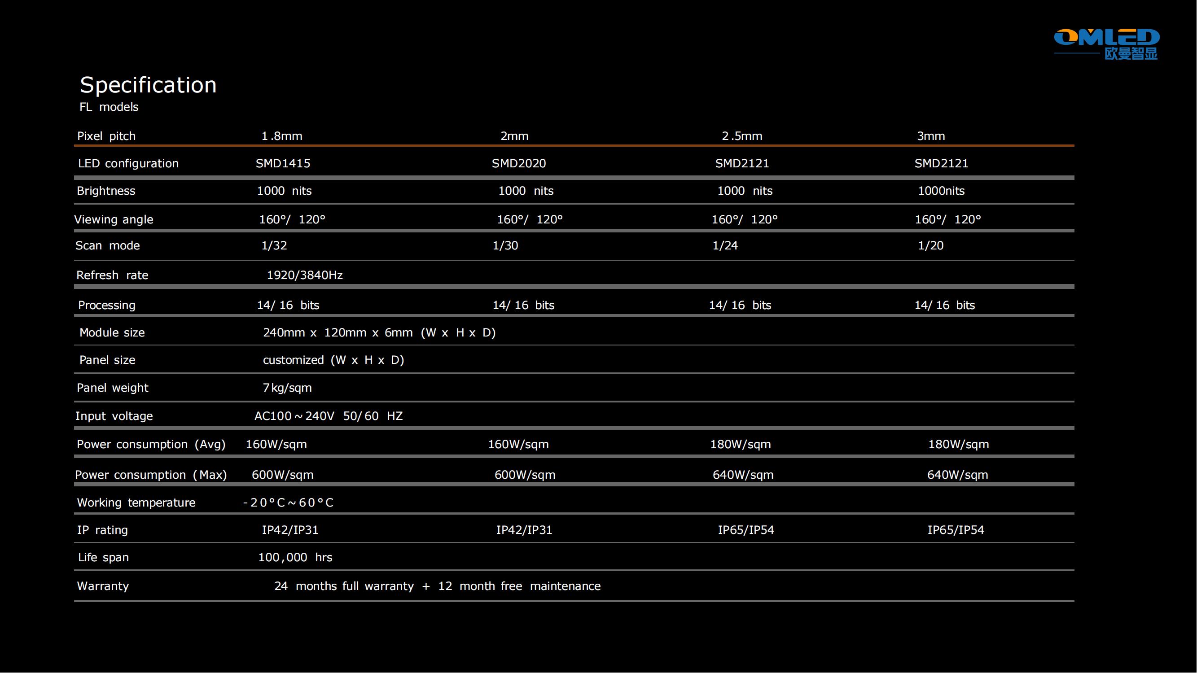Screen dimensions: 1197x673
Task: Click the Power consumption (Max) label
Action: point(151,475)
